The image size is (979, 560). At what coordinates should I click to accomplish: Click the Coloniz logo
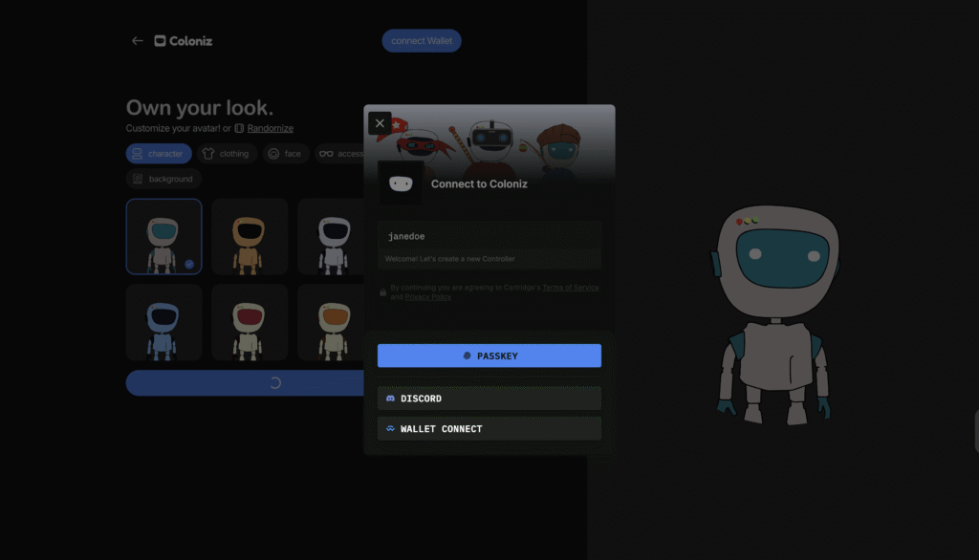coord(183,41)
